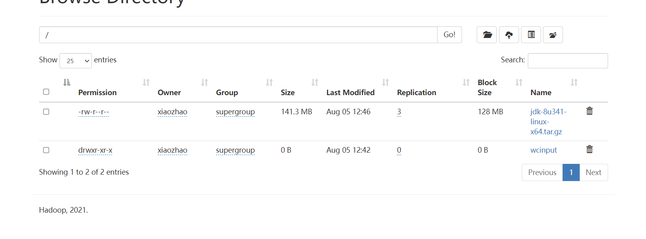The height and width of the screenshot is (239, 646).
Task: Delete the jdk-8u341-linux-x64.tar.gz file via trash icon
Action: coord(589,111)
